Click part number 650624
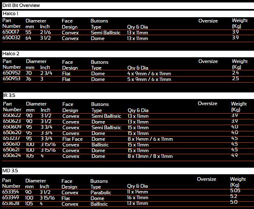 (12, 156)
